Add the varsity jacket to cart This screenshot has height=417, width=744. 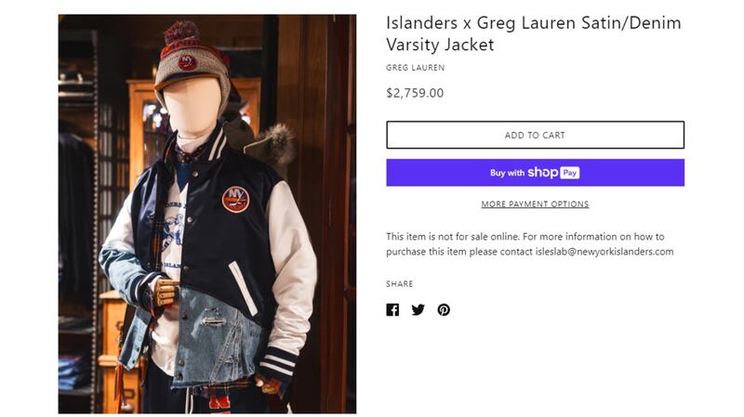point(536,135)
